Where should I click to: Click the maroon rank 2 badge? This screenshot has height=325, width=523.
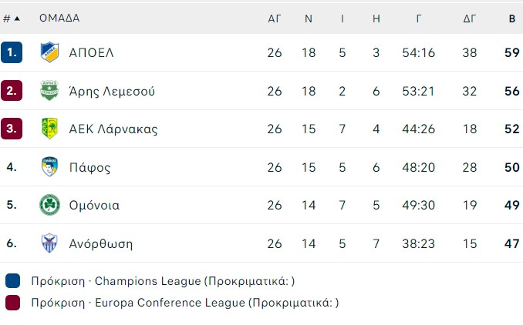(12, 91)
